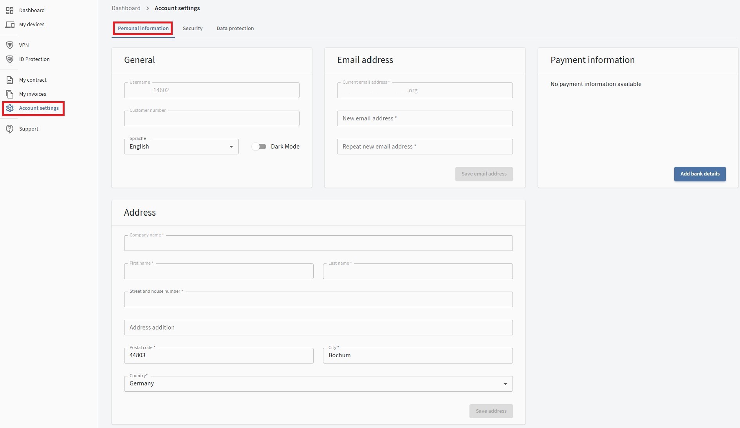Screen dimensions: 740x428
Task: Select the ID Protection fingerprint icon
Action: click(10, 59)
